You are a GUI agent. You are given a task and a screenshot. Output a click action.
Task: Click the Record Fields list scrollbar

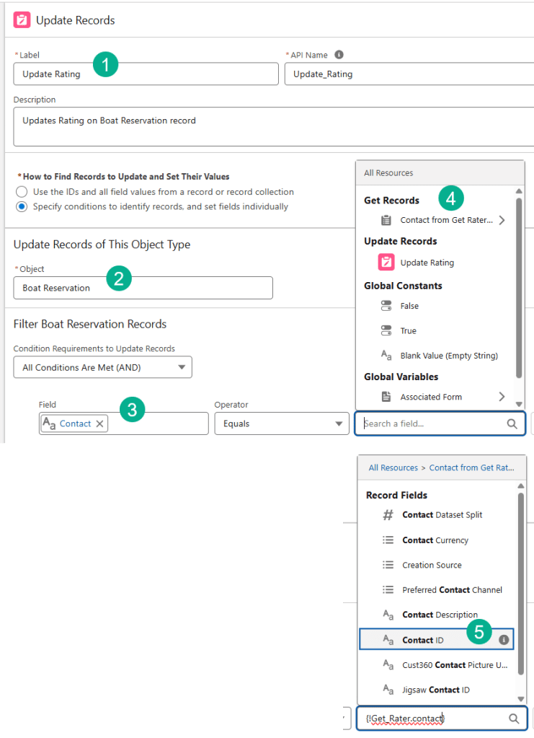[x=520, y=584]
